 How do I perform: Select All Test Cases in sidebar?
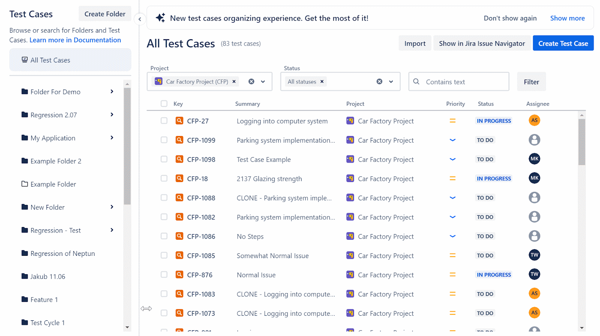[x=70, y=60]
